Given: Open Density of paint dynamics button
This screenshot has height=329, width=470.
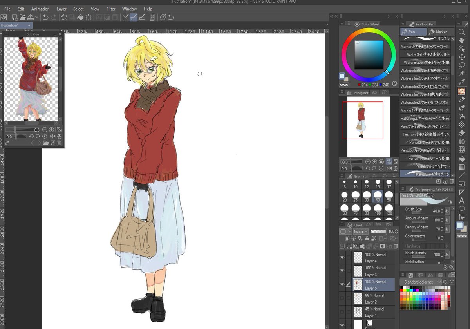Looking at the screenshot, I should (x=447, y=229).
